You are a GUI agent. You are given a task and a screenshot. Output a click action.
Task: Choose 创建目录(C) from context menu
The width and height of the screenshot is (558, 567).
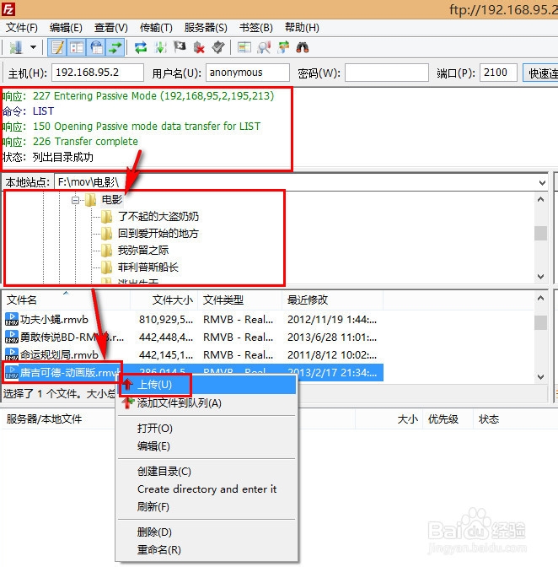(x=207, y=472)
